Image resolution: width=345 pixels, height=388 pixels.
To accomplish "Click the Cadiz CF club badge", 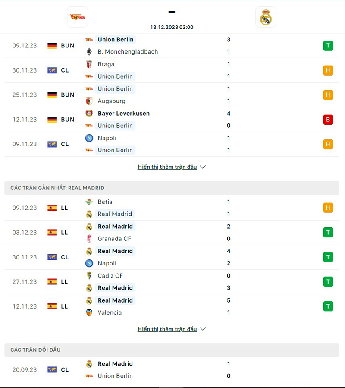I will pos(89,275).
